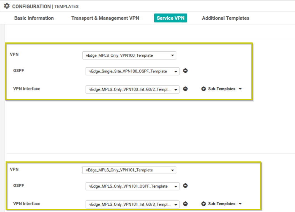Open the vEdge_MPLS_Only_VPN100_Template dropdown

[129, 55]
